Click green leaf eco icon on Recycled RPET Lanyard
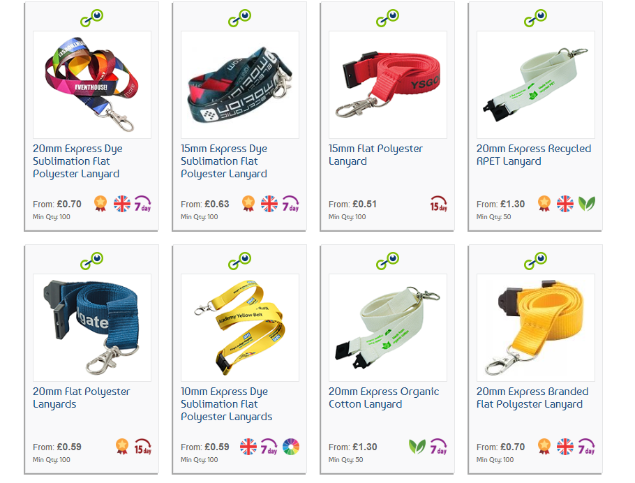The image size is (635, 483). [587, 204]
